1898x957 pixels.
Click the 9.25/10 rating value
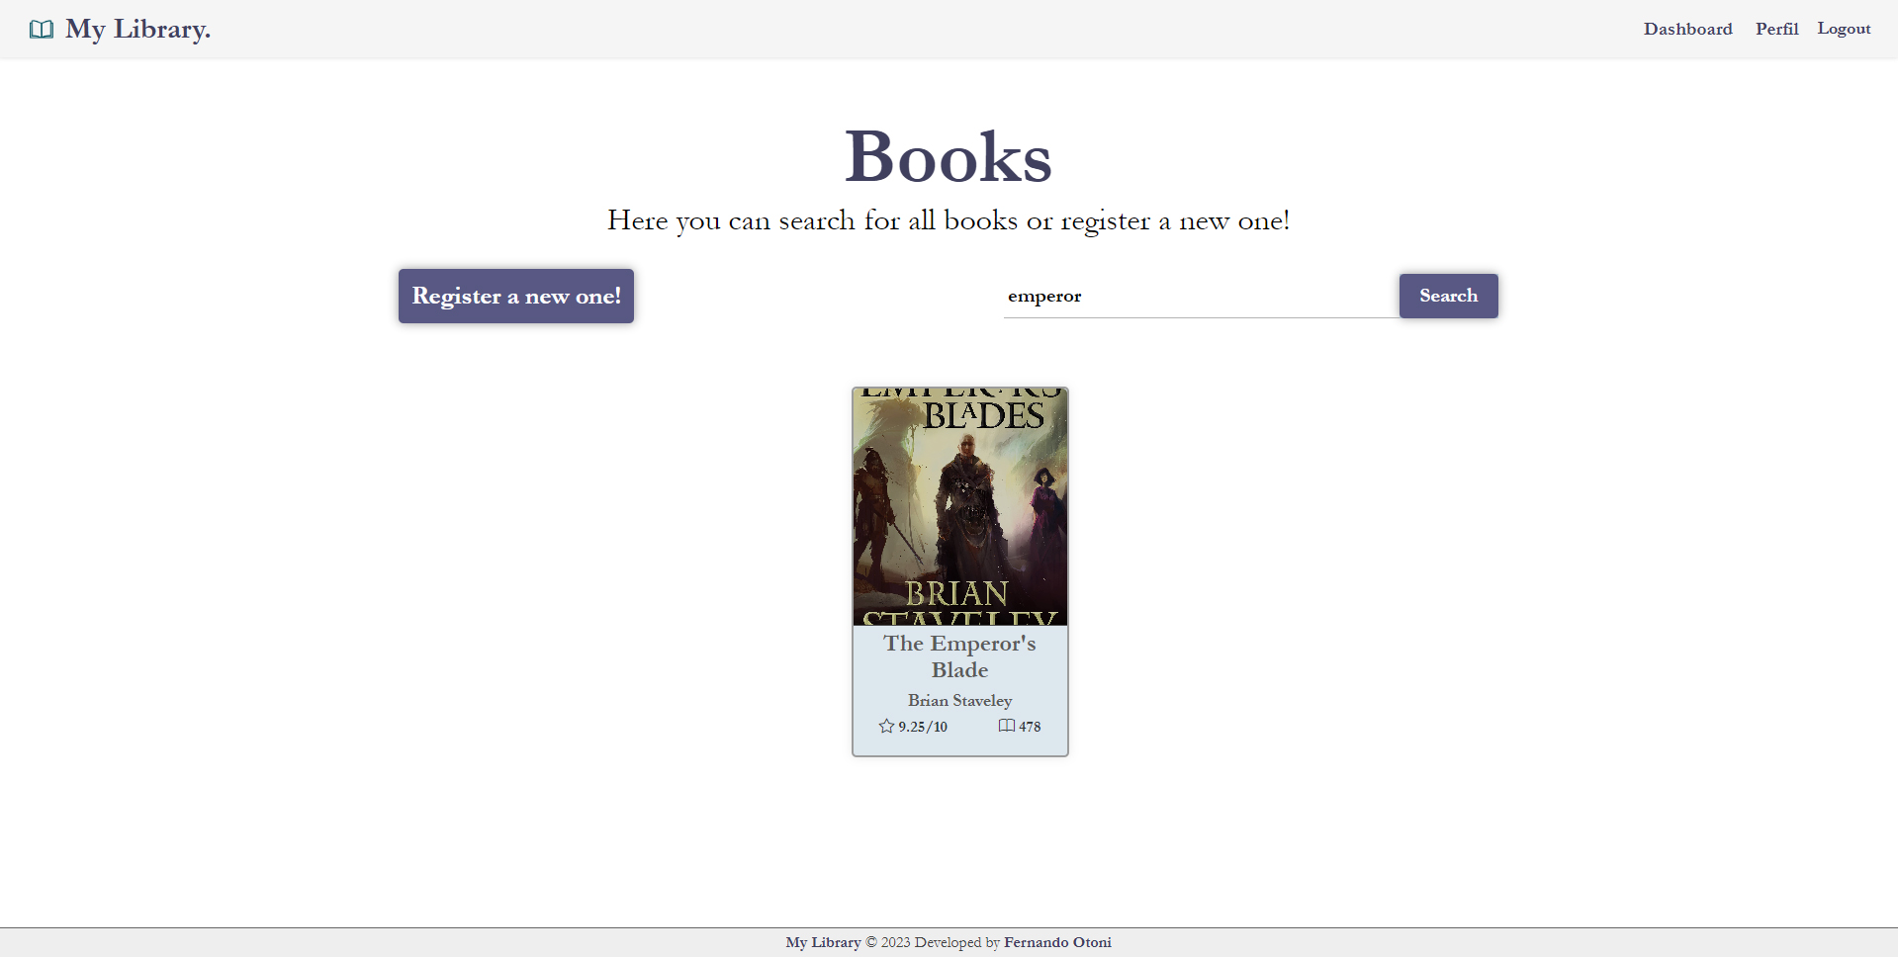922,726
